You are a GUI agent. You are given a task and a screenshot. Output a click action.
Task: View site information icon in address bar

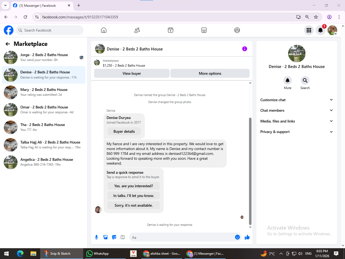coord(37,17)
